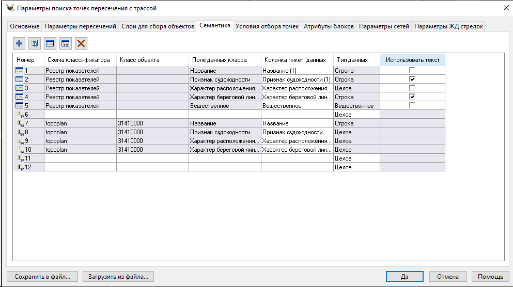The image size is (513, 287).
Task: Enable 'Использовать текст' for row 5
Action: pos(412,106)
